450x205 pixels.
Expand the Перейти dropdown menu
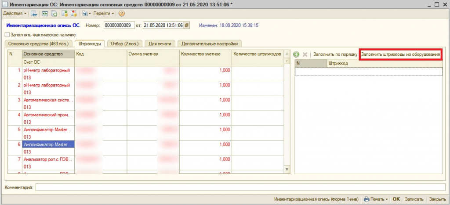point(103,14)
